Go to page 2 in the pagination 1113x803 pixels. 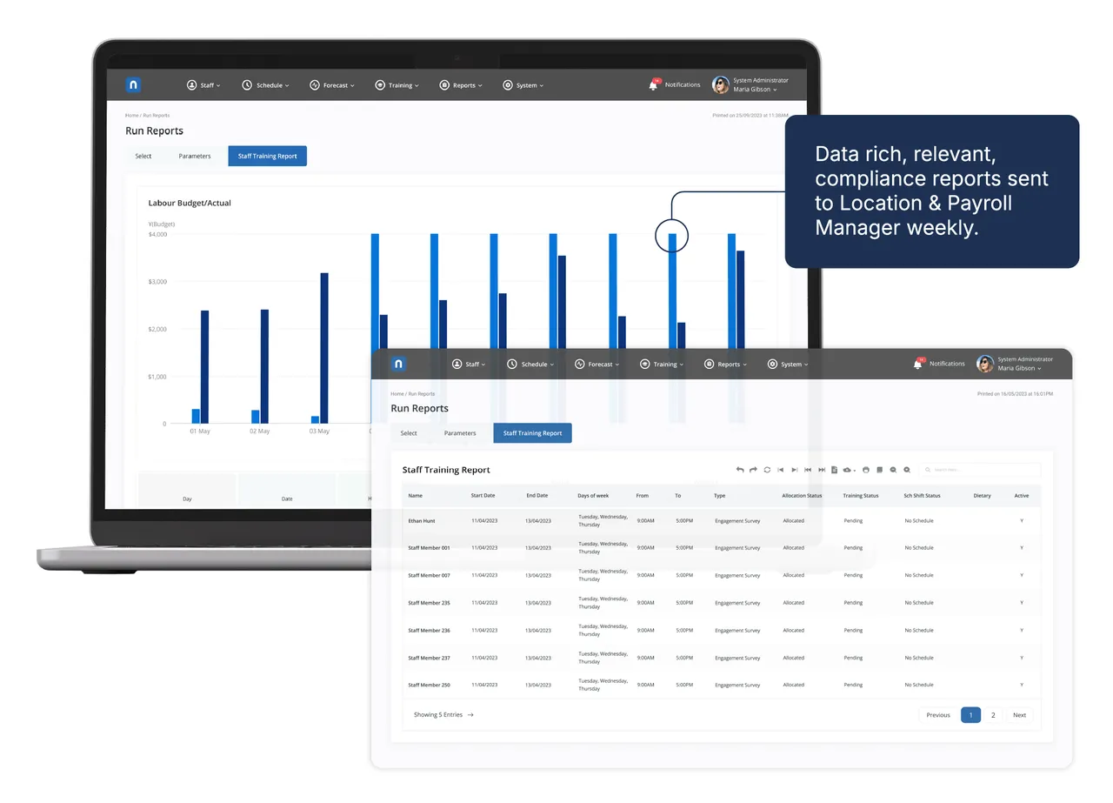993,715
